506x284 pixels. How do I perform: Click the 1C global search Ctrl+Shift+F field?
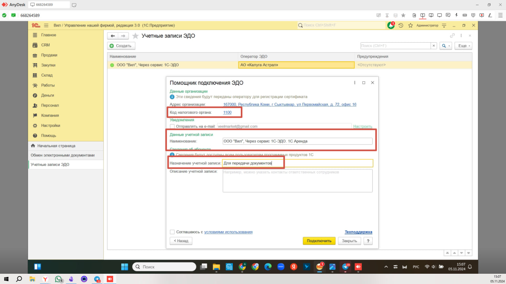pyautogui.click(x=341, y=25)
